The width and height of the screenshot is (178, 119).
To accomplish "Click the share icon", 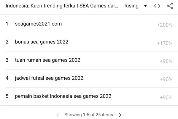I will [170, 6].
